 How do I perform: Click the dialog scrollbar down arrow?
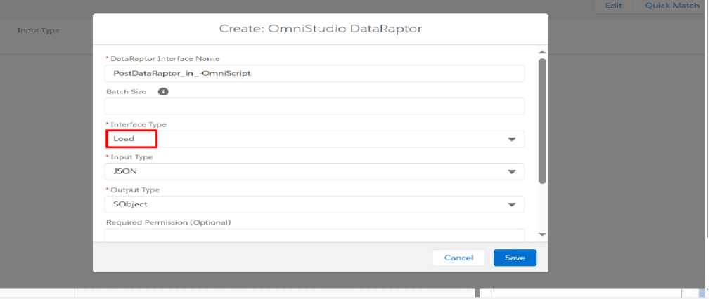point(542,234)
